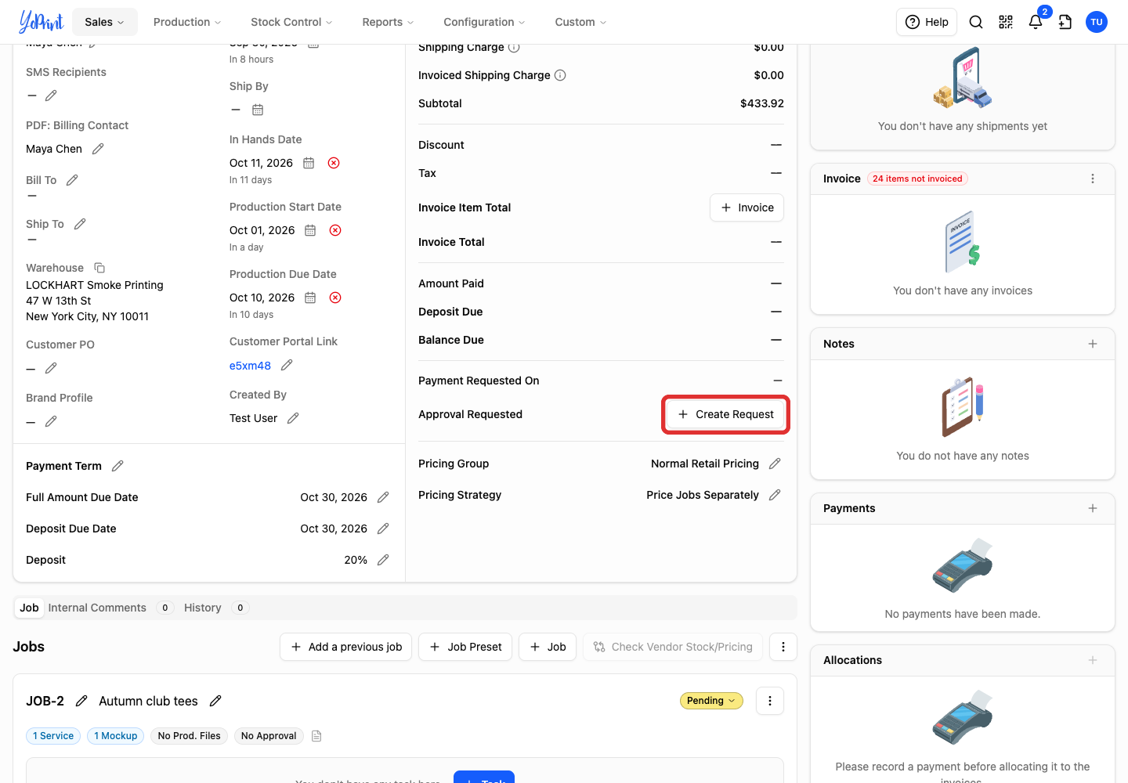Image resolution: width=1128 pixels, height=783 pixels.
Task: Copy the Warehouse address
Action: point(99,268)
